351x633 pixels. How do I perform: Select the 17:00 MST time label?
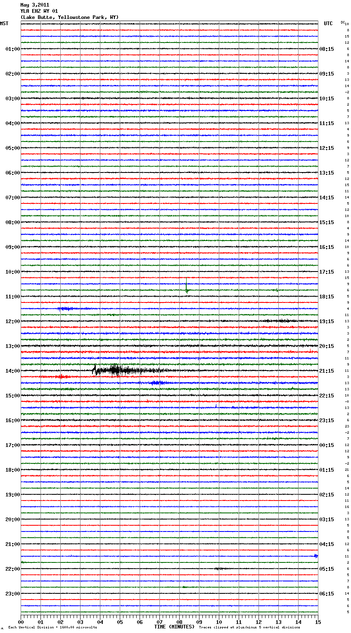(x=13, y=445)
